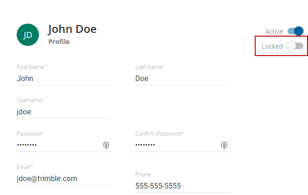Focus the First Name input field
Screen dimensions: 308x195
[64, 79]
